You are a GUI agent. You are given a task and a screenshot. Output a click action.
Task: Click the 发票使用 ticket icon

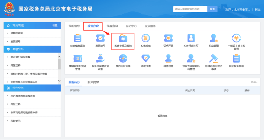click(x=100, y=38)
